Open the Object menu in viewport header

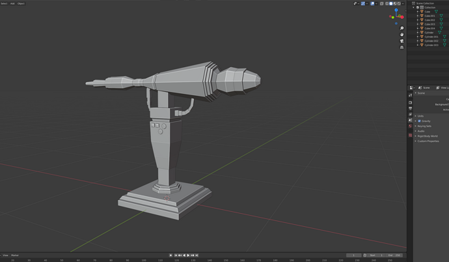tap(21, 3)
